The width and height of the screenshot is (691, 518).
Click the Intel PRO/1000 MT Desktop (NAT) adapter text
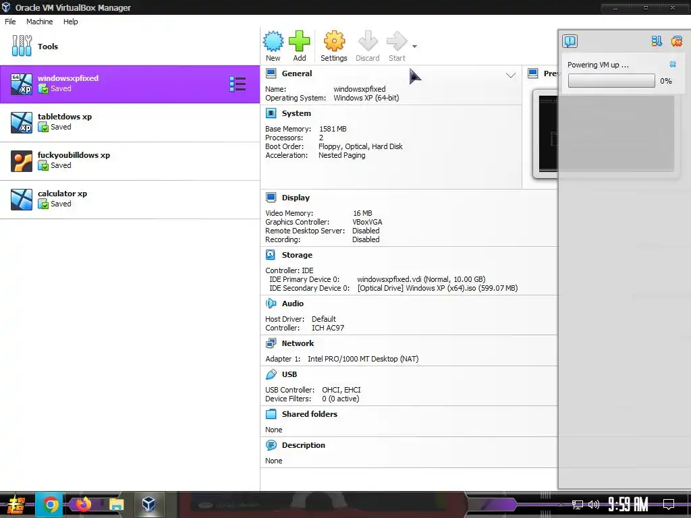pyautogui.click(x=363, y=359)
